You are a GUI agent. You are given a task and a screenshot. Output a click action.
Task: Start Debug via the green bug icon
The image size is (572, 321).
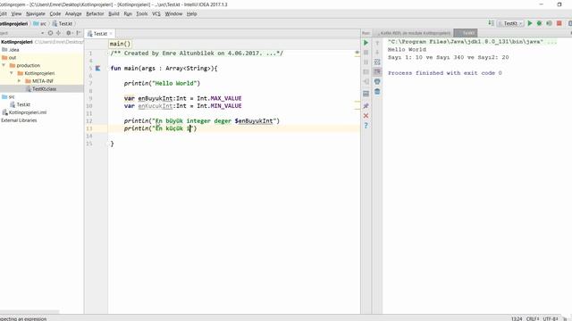click(539, 23)
